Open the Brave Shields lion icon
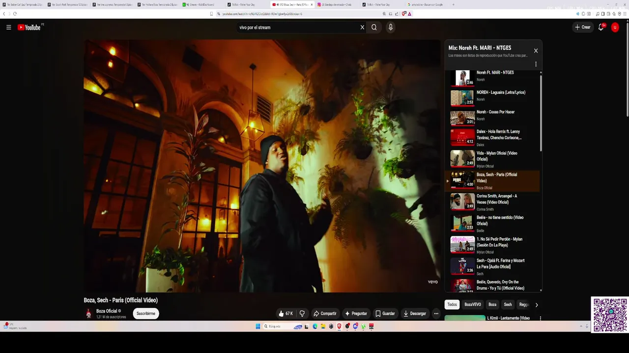 [x=404, y=14]
